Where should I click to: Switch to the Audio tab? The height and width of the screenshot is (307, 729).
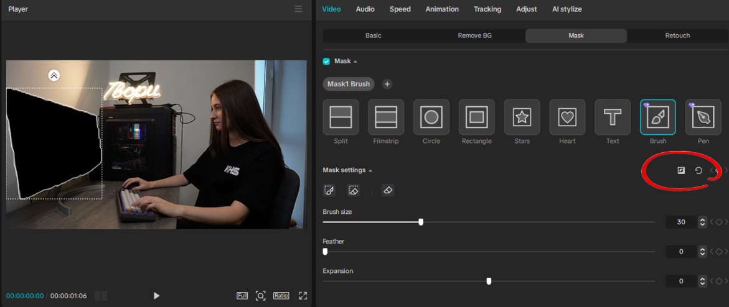[365, 9]
